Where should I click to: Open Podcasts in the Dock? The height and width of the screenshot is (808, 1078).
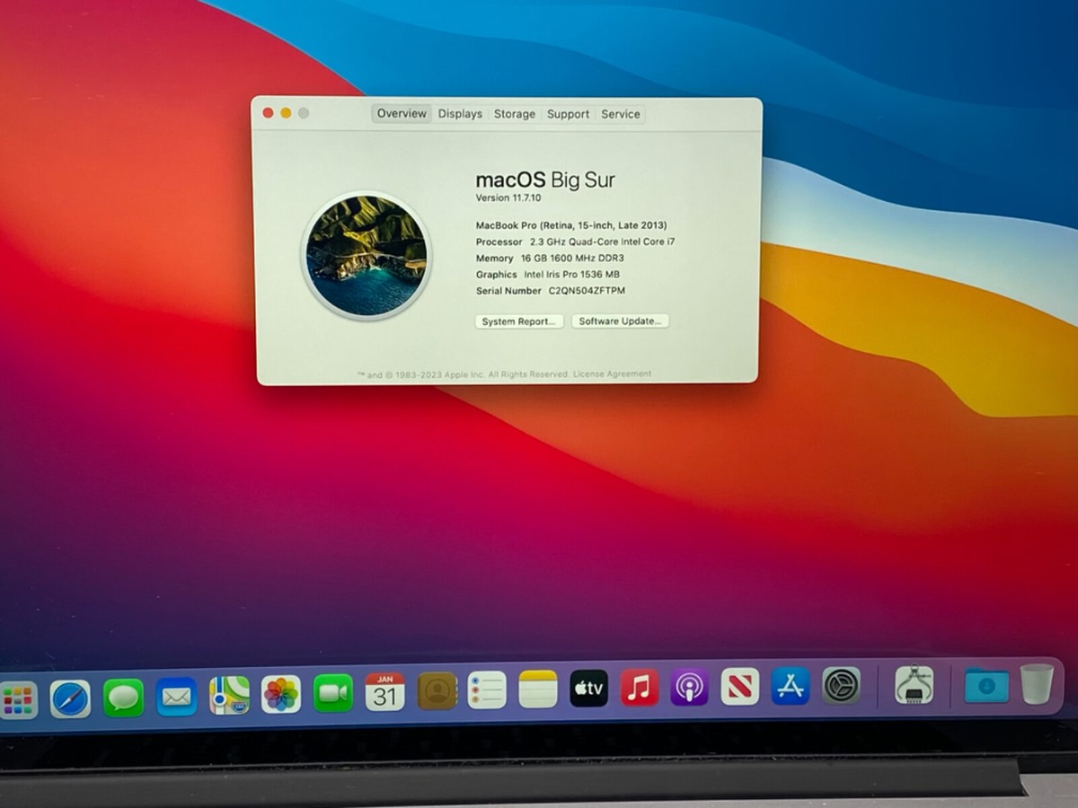pyautogui.click(x=689, y=687)
